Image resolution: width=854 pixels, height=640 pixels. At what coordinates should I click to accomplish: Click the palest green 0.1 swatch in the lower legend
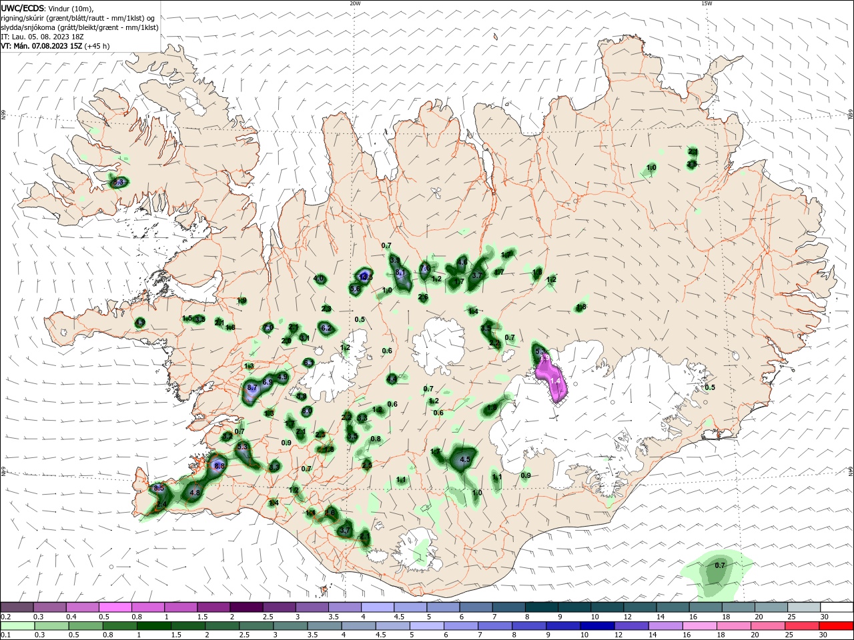pyautogui.click(x=17, y=627)
